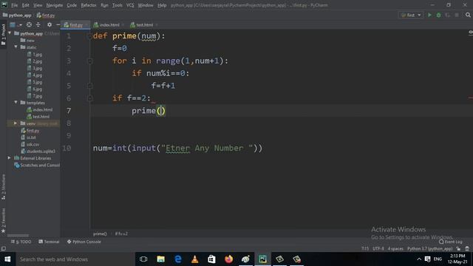Screen dimensions: 473x266
Task: Collapse the static folder arrow
Action: point(16,47)
